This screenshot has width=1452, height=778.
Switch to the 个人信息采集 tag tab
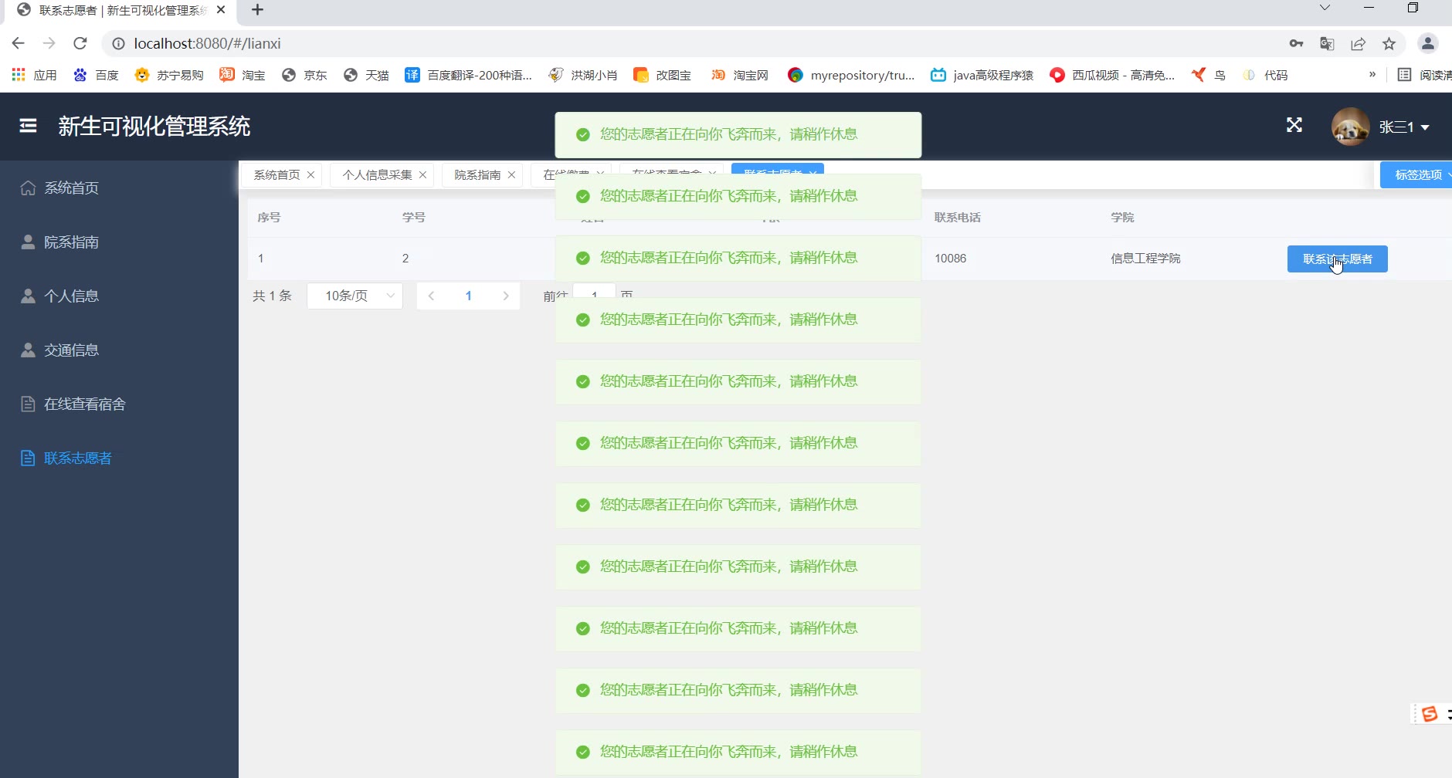point(377,175)
